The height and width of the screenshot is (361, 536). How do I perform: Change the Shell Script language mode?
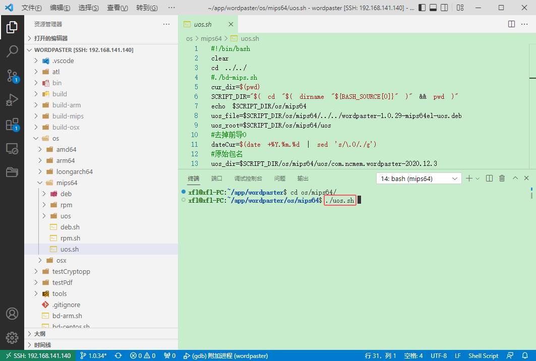point(483,355)
